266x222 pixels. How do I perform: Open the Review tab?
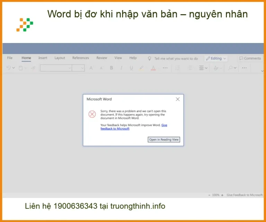coord(102,58)
